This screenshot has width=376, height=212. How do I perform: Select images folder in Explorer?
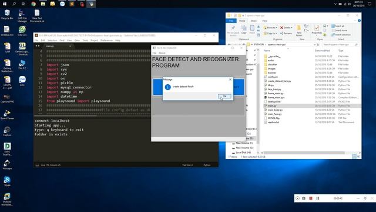tap(271, 68)
